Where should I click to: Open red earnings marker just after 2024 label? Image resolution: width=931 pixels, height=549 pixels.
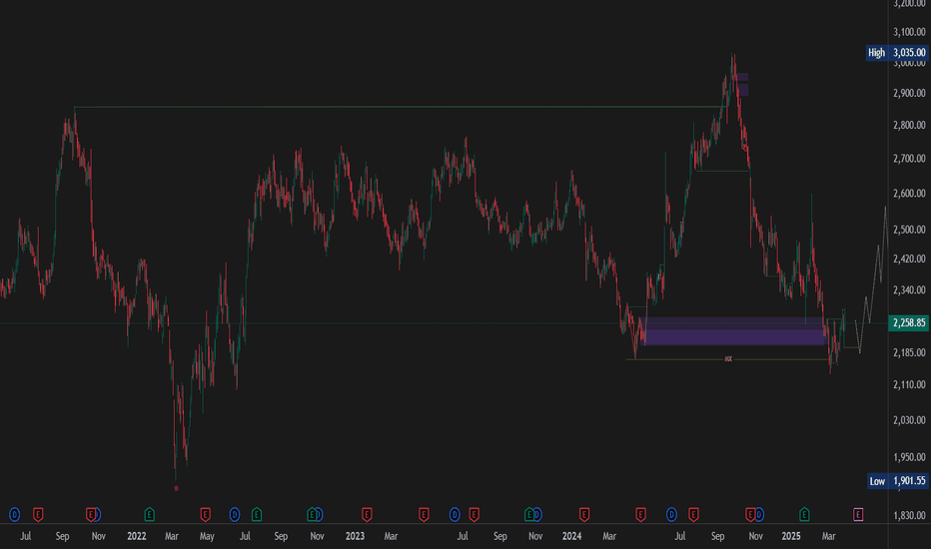pos(584,515)
